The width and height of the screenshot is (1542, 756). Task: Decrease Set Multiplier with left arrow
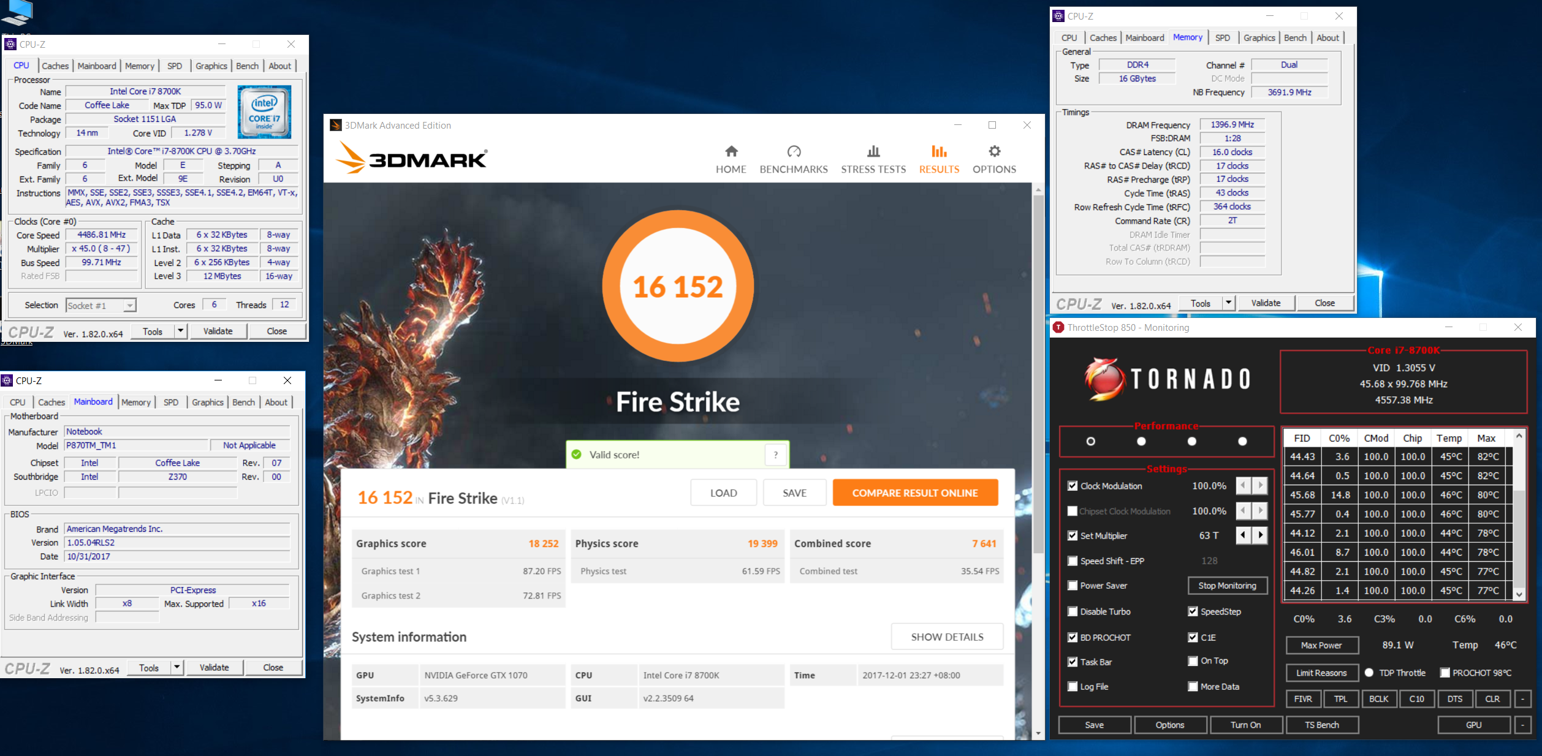1243,535
